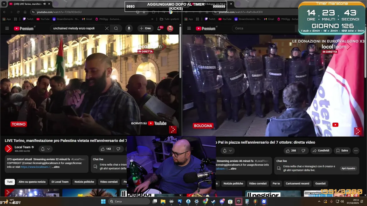Expand notification options chevron beside Torino bell
Image resolution: width=367 pixels, height=206 pixels.
[48, 149]
